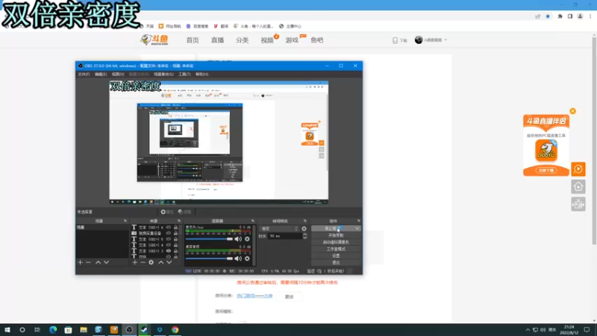Image resolution: width=597 pixels, height=336 pixels.
Task: Remove the selected scene with minus icon
Action: tap(88, 263)
